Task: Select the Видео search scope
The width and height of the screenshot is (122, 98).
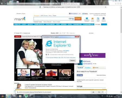Action: [x=54, y=16]
